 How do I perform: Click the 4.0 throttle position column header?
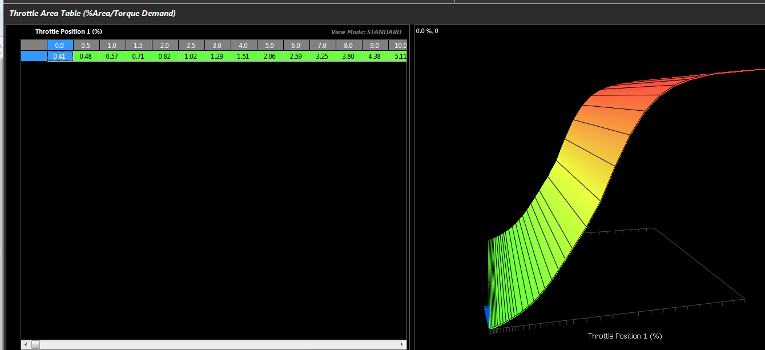pyautogui.click(x=244, y=45)
